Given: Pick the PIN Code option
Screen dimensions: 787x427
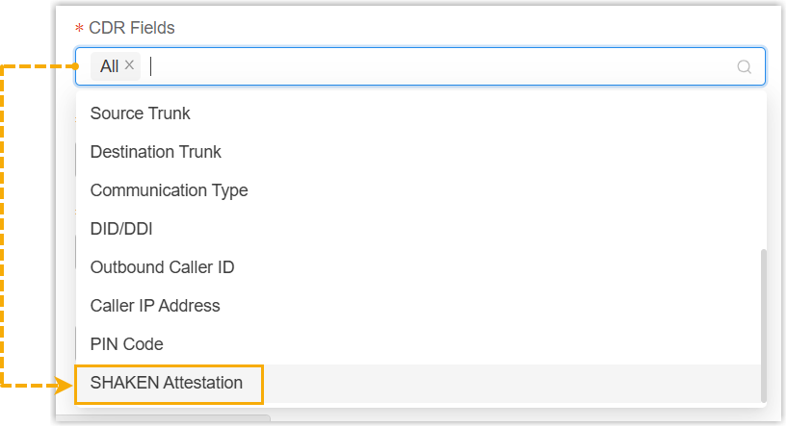Looking at the screenshot, I should [127, 344].
